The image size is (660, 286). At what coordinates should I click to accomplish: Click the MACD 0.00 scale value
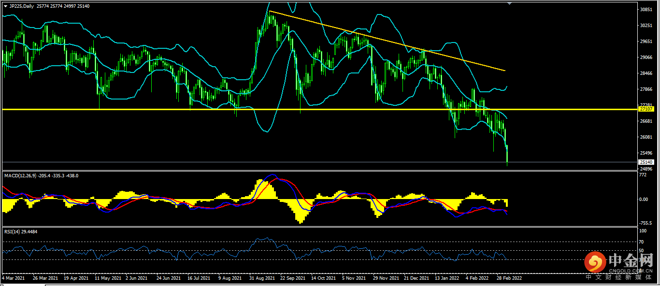point(644,199)
